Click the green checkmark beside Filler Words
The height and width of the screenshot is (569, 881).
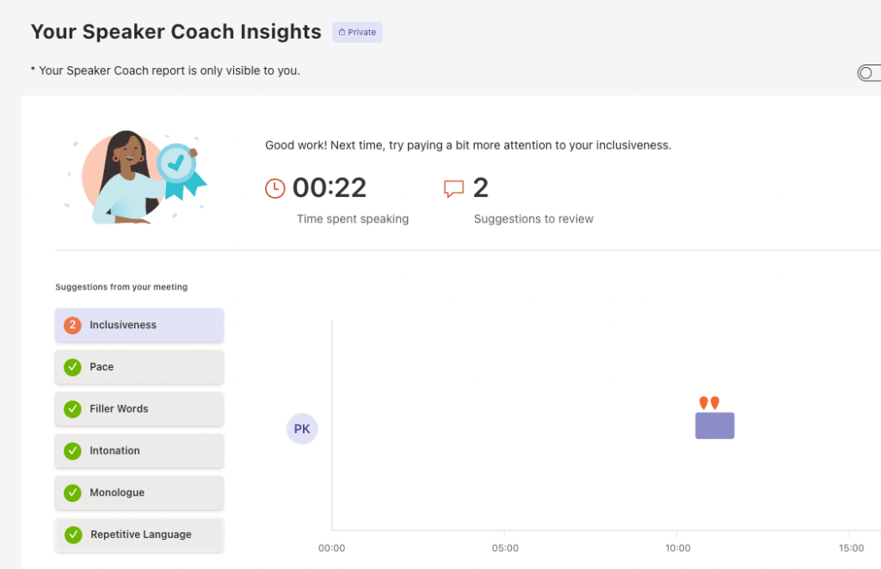tap(73, 409)
